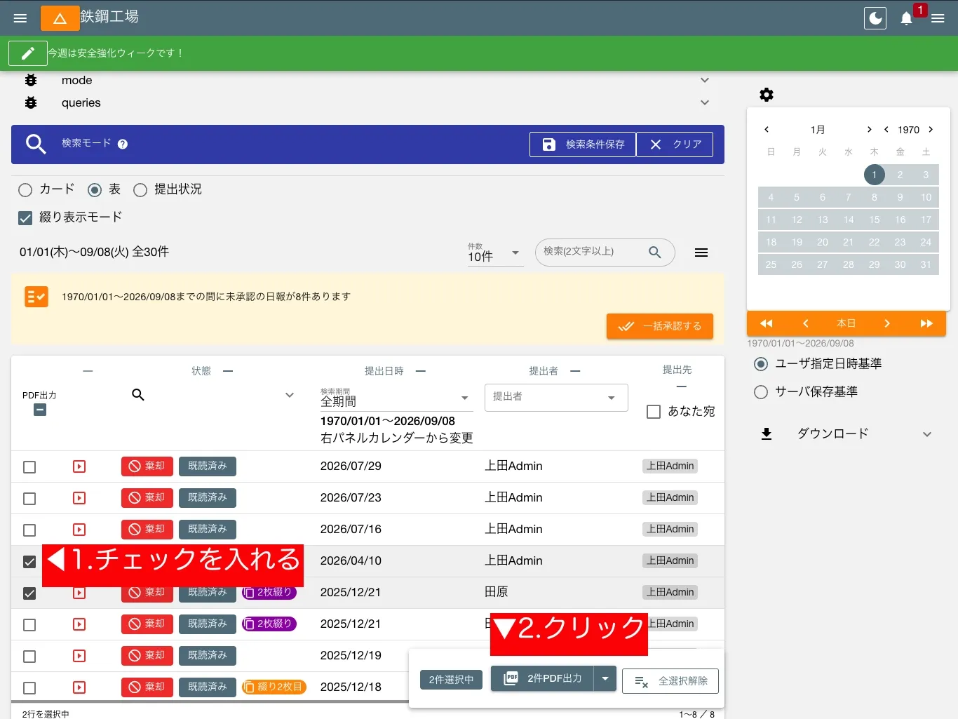The image size is (958, 719).
Task: Click the bug icon beside mode
Action: click(31, 81)
